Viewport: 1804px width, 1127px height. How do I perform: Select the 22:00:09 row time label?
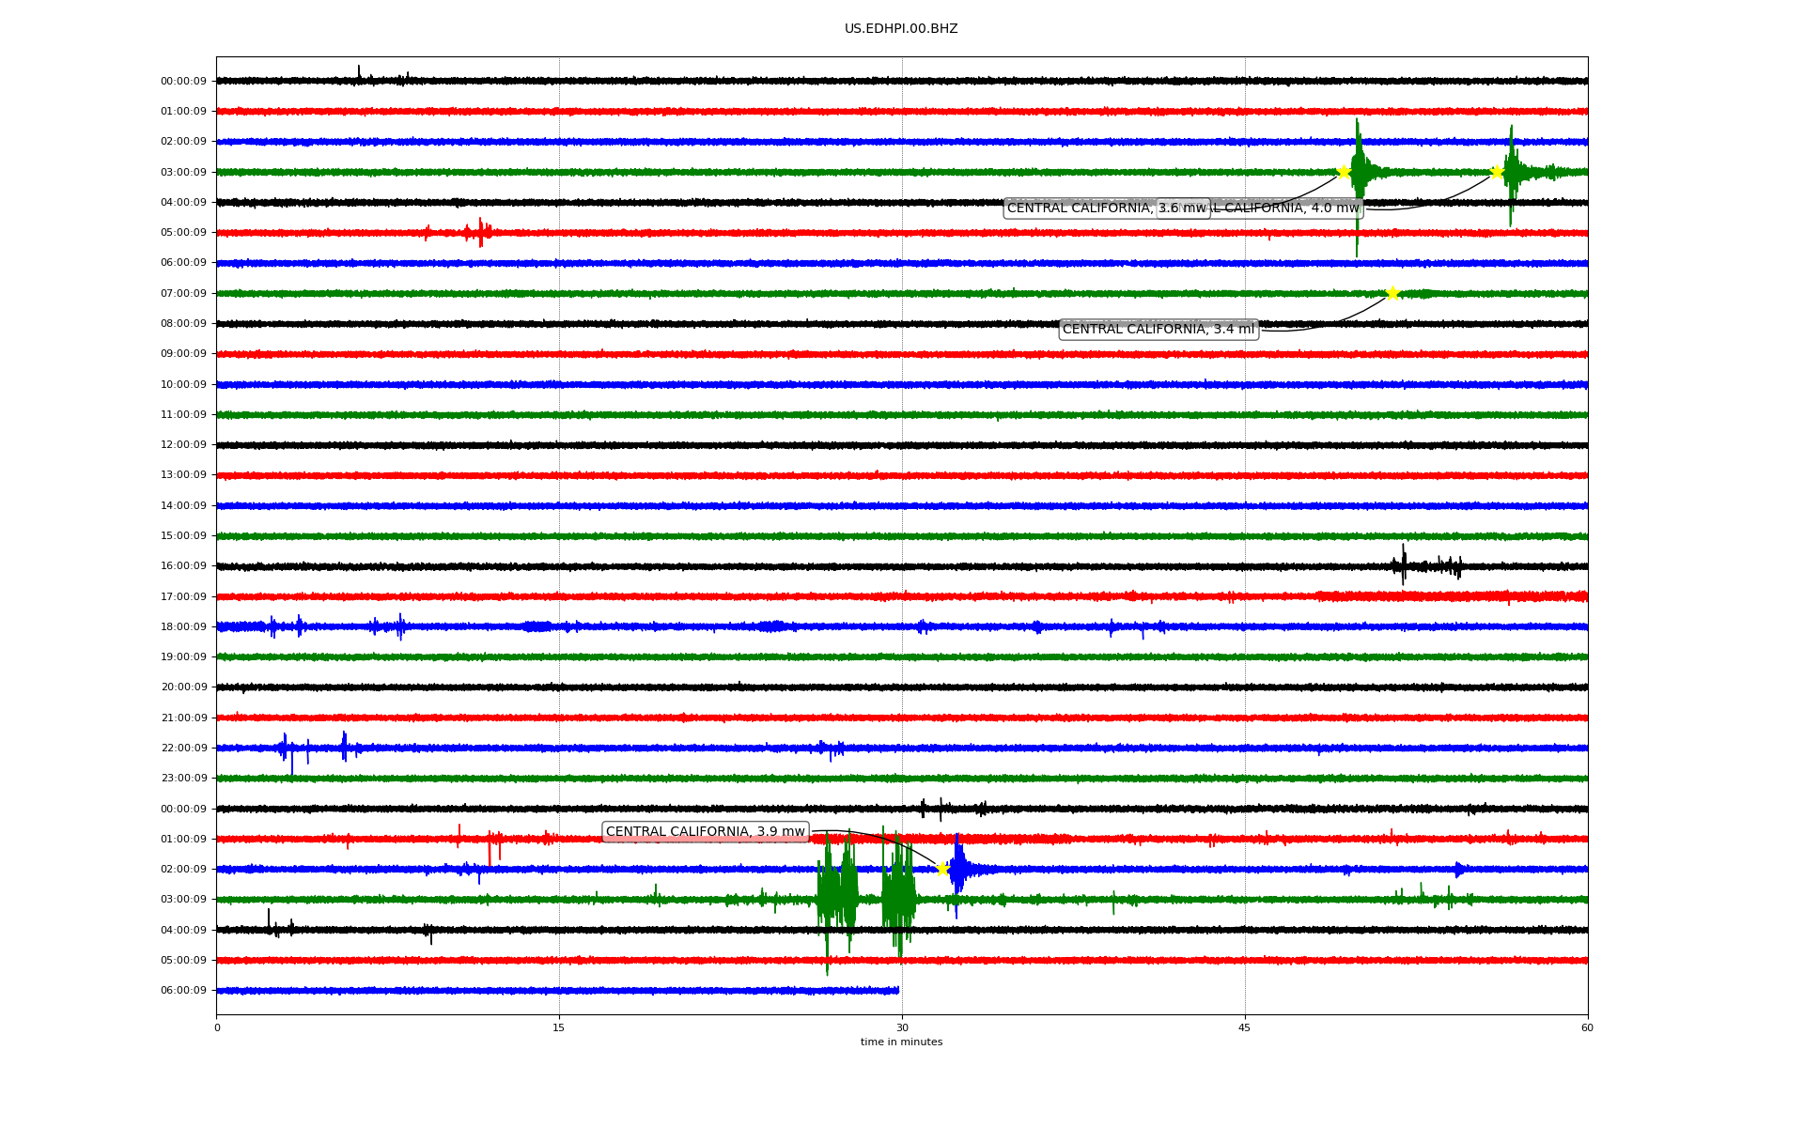(183, 749)
